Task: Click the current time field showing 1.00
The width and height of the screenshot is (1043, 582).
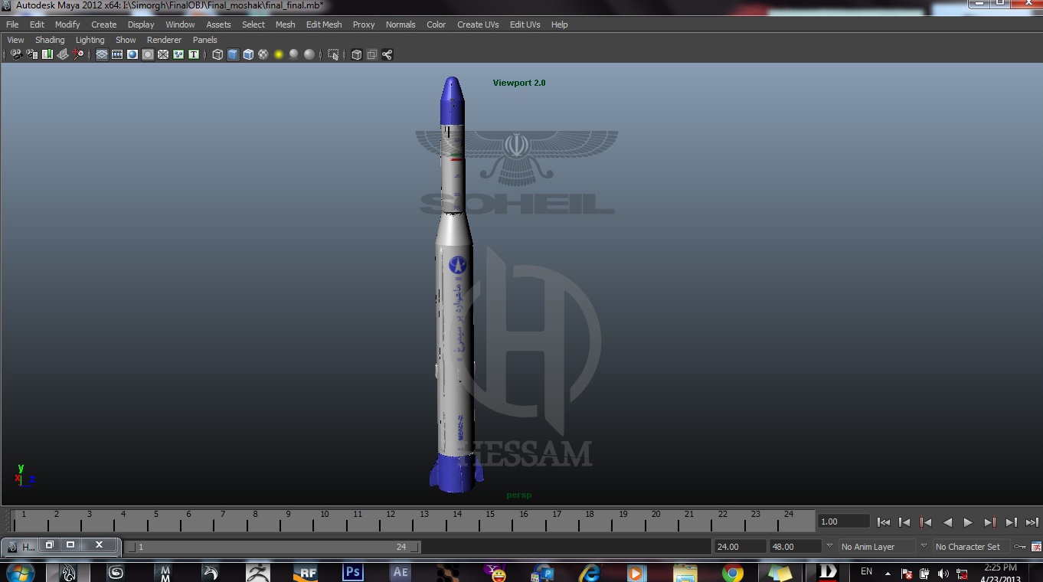Action: coord(843,522)
